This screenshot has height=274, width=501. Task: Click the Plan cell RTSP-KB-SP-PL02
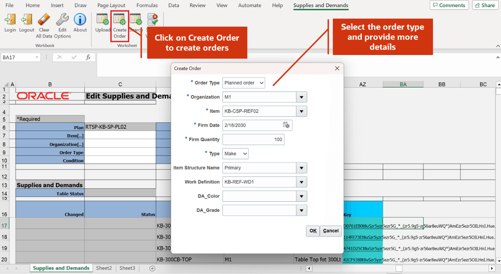[120, 127]
